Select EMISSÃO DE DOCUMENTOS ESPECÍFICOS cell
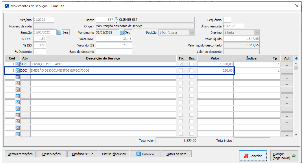The height and width of the screenshot is (164, 303). (x=104, y=71)
